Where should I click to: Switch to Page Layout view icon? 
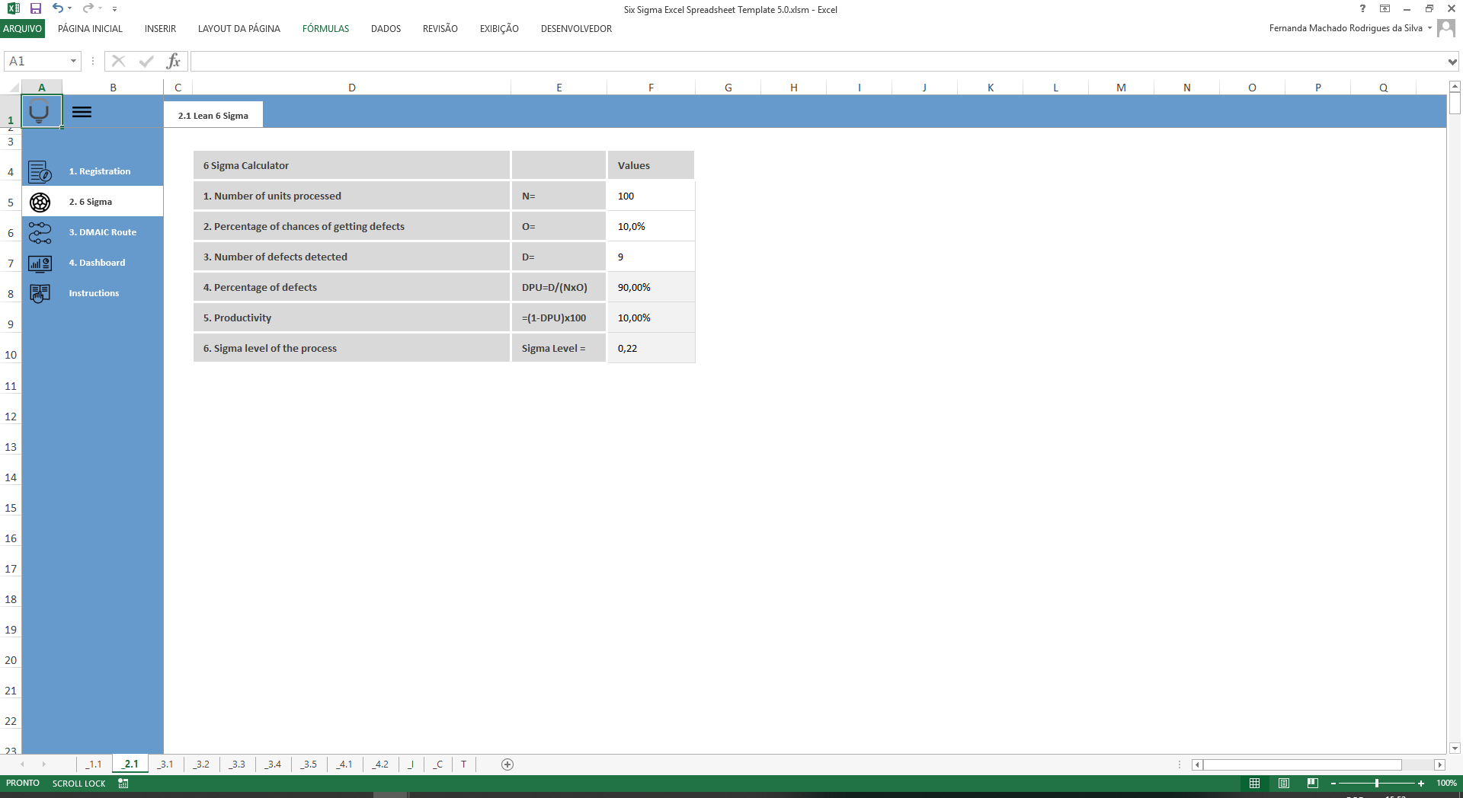click(1284, 783)
